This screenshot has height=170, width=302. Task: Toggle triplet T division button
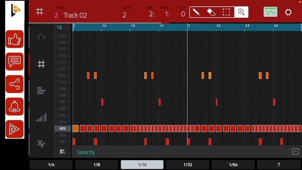coord(279,165)
